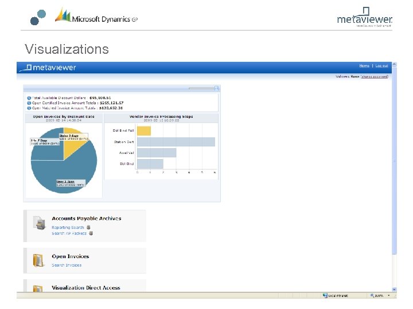The width and height of the screenshot is (413, 309).
Task: Click the yellow Dbl Bind Fail bar
Action: tap(144, 131)
